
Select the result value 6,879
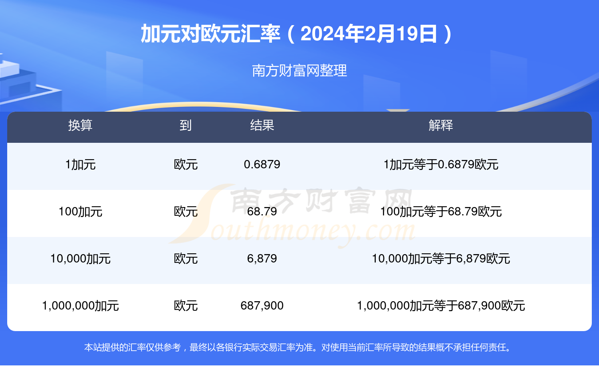pos(262,258)
